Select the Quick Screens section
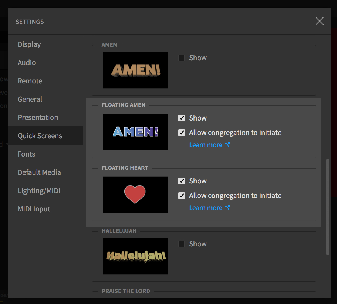337x304 pixels. 45,136
